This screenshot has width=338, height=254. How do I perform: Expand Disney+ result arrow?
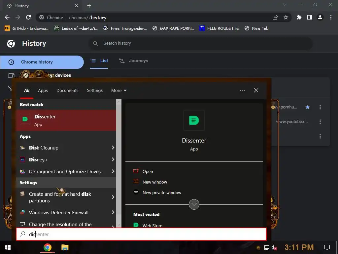(x=113, y=159)
